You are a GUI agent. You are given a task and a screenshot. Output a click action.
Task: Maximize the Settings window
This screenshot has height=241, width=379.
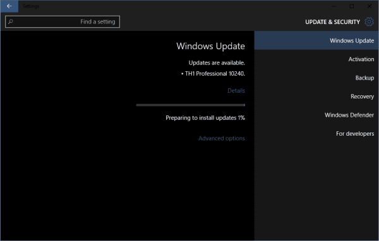[352, 6]
